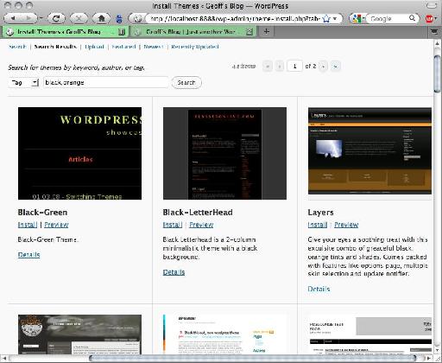
Task: Open the Featured themes link
Action: pyautogui.click(x=123, y=47)
